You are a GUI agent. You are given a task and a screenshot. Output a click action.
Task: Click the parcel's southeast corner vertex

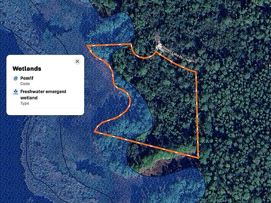click(x=198, y=157)
